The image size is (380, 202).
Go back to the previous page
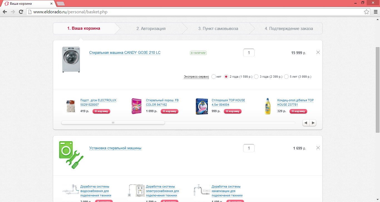tap(5, 12)
